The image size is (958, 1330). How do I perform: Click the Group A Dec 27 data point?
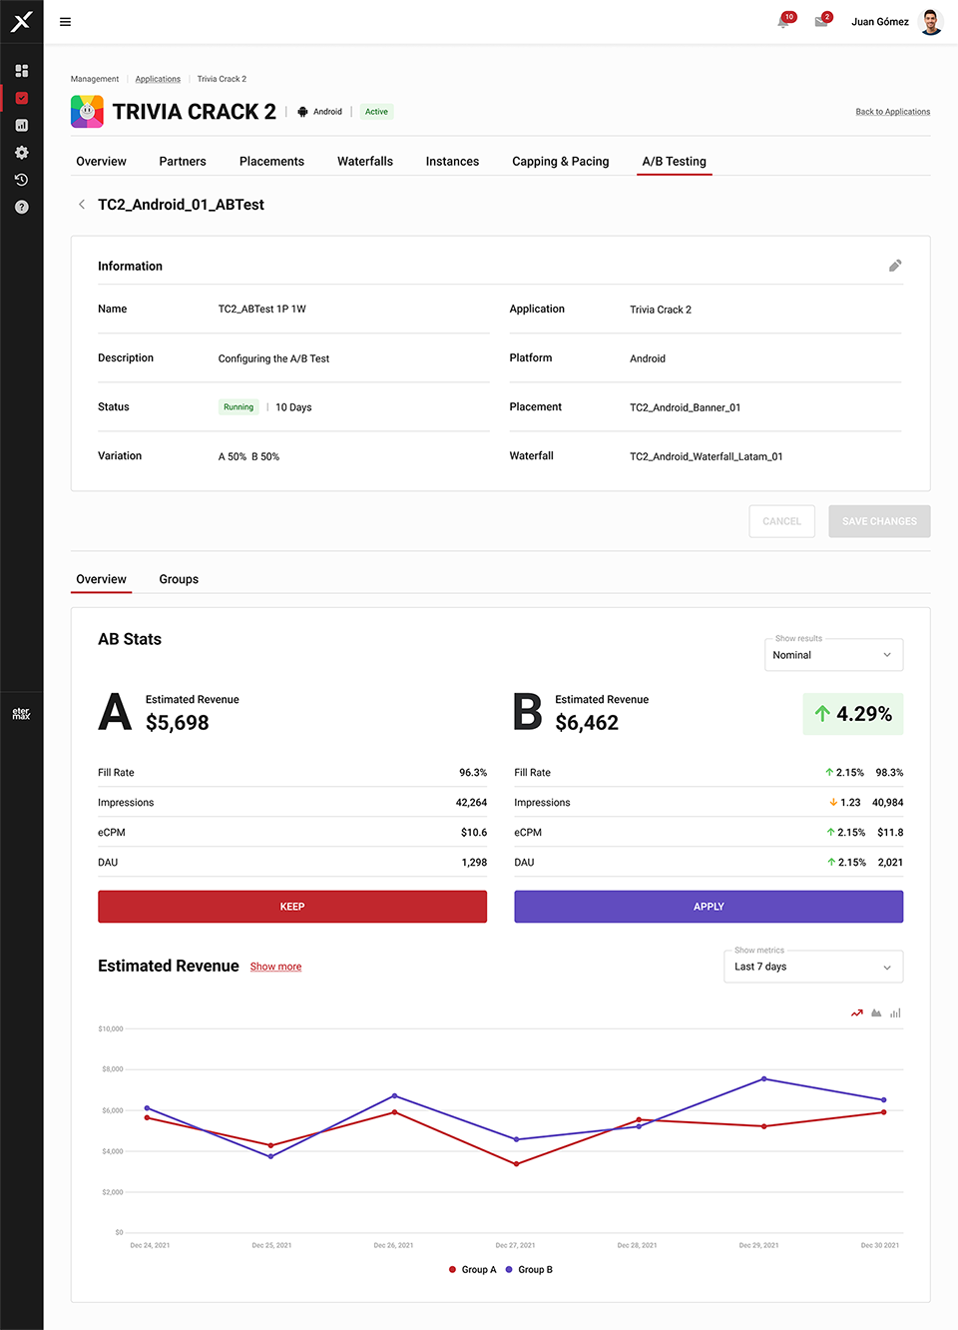pyautogui.click(x=516, y=1163)
